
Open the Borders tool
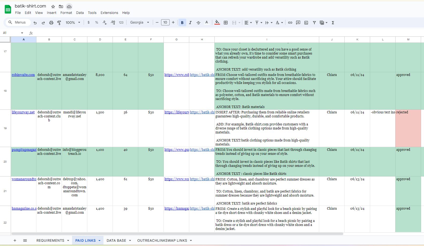226,23
